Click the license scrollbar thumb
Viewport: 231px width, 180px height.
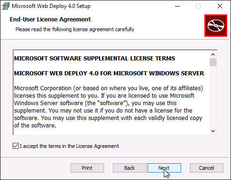tap(213, 62)
